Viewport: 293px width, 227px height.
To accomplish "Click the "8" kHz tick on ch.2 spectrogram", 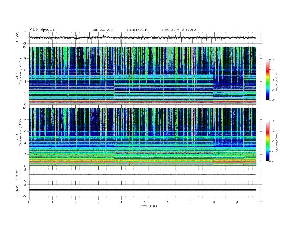I will (26, 120).
